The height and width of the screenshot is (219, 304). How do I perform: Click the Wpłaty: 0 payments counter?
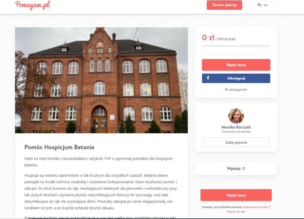tap(236, 169)
